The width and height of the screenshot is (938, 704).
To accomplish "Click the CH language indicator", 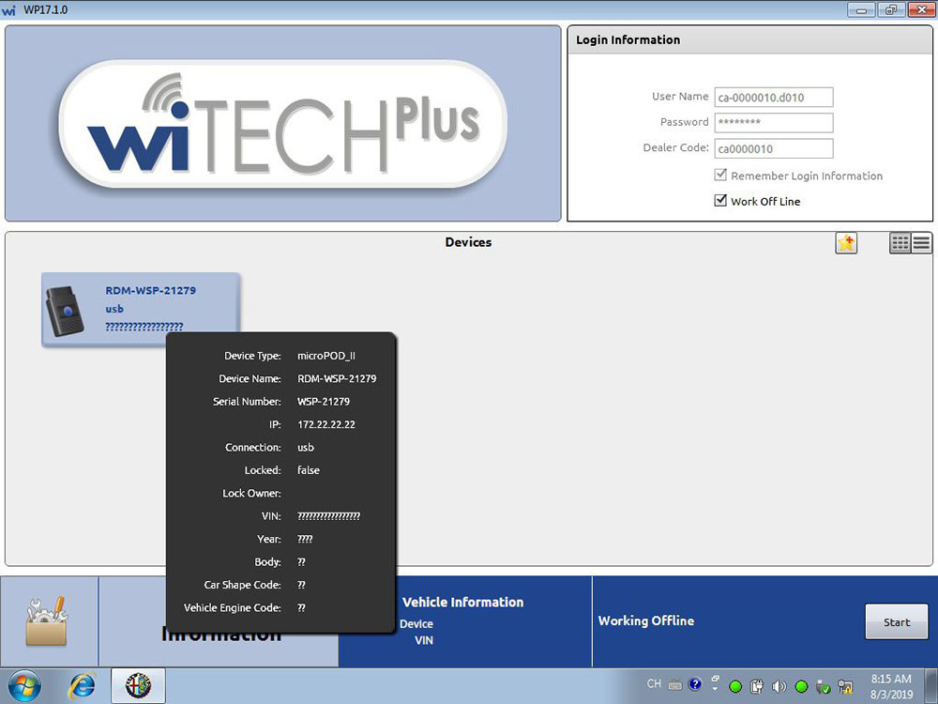I will (x=654, y=683).
